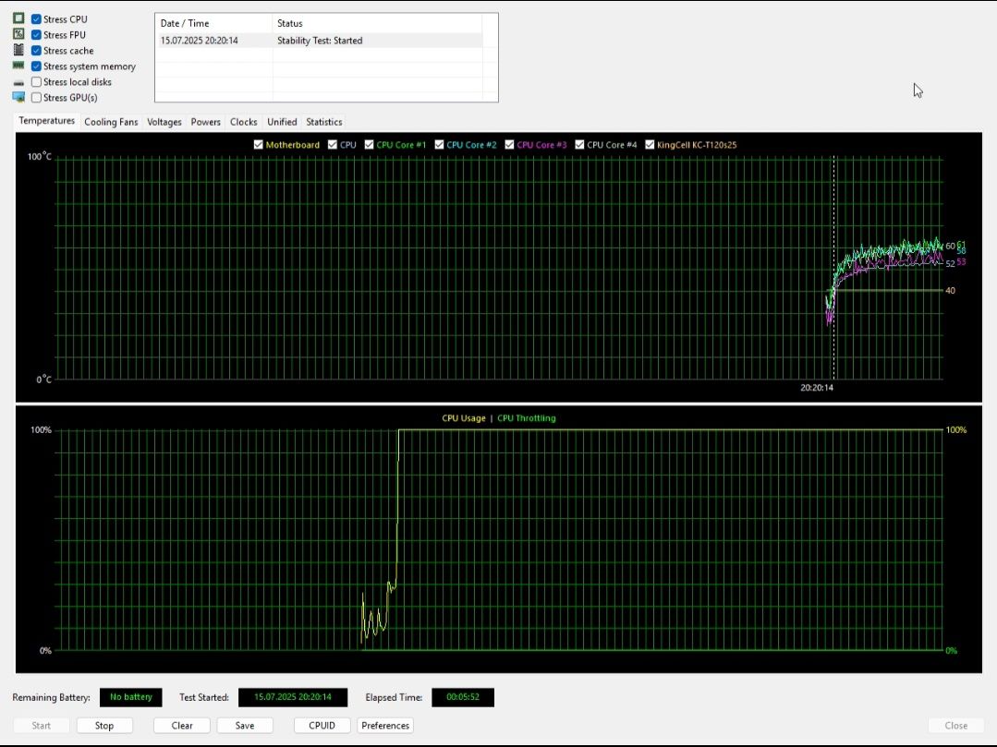997x747 pixels.
Task: Toggle the CPU temperature legend checkbox
Action: coord(332,144)
